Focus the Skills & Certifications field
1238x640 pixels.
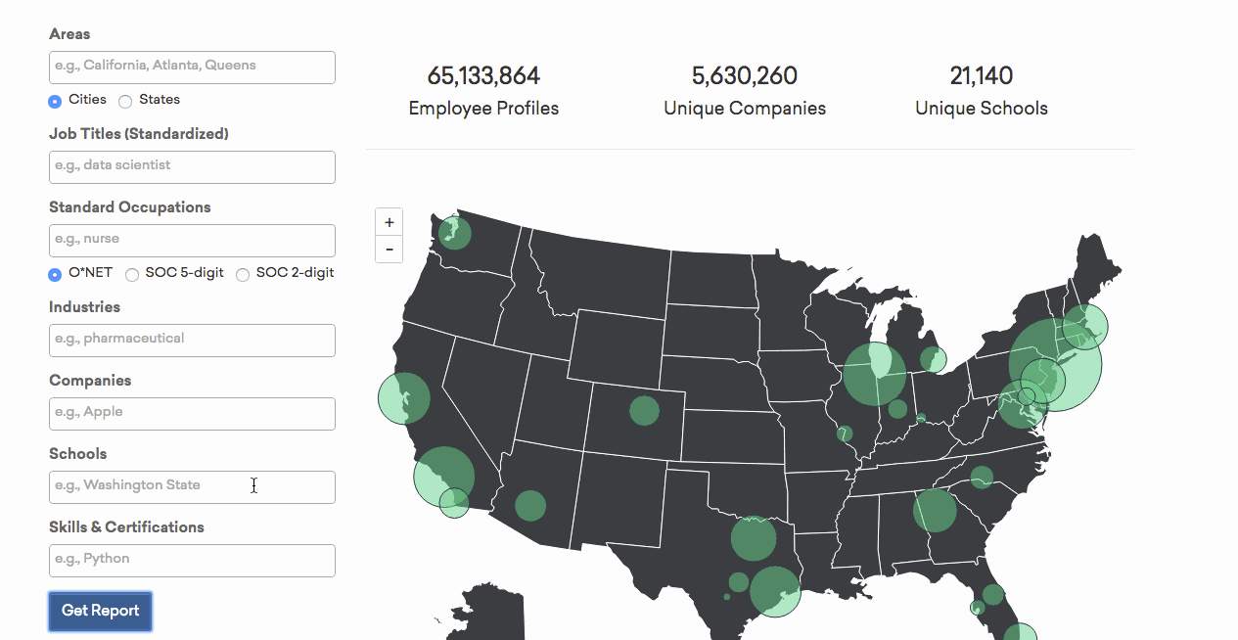(192, 560)
